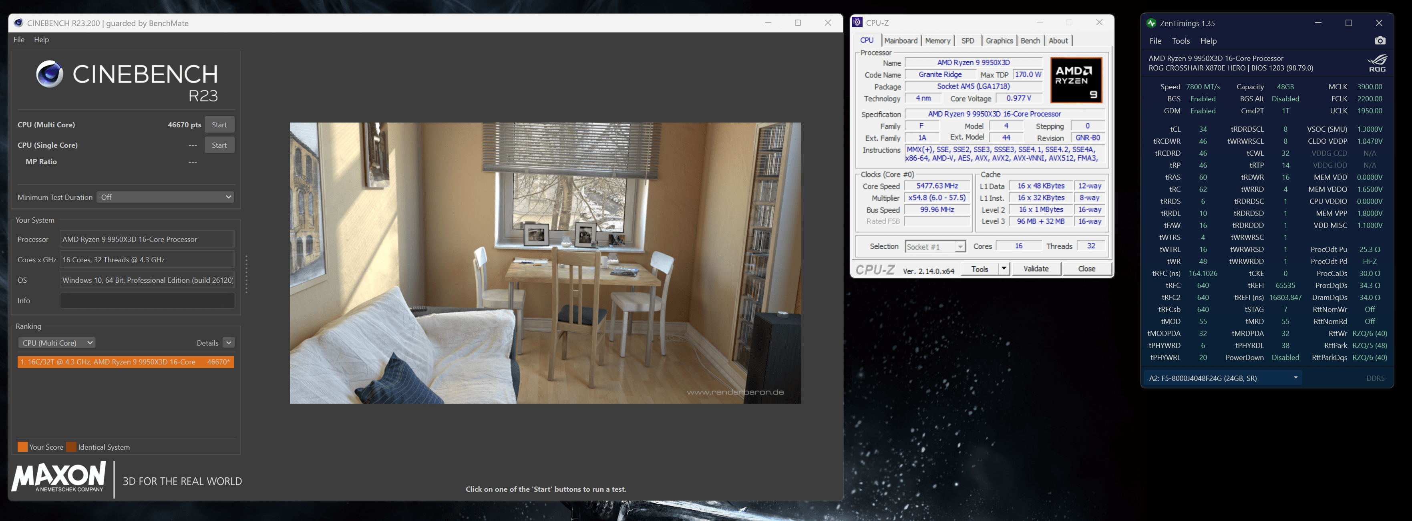1412x521 pixels.
Task: Click the Cinebench sphere logo icon
Action: pos(49,74)
